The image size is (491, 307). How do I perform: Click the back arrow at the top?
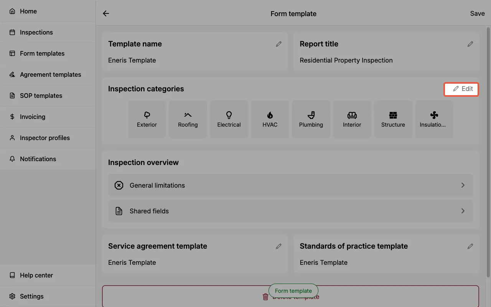click(x=105, y=13)
